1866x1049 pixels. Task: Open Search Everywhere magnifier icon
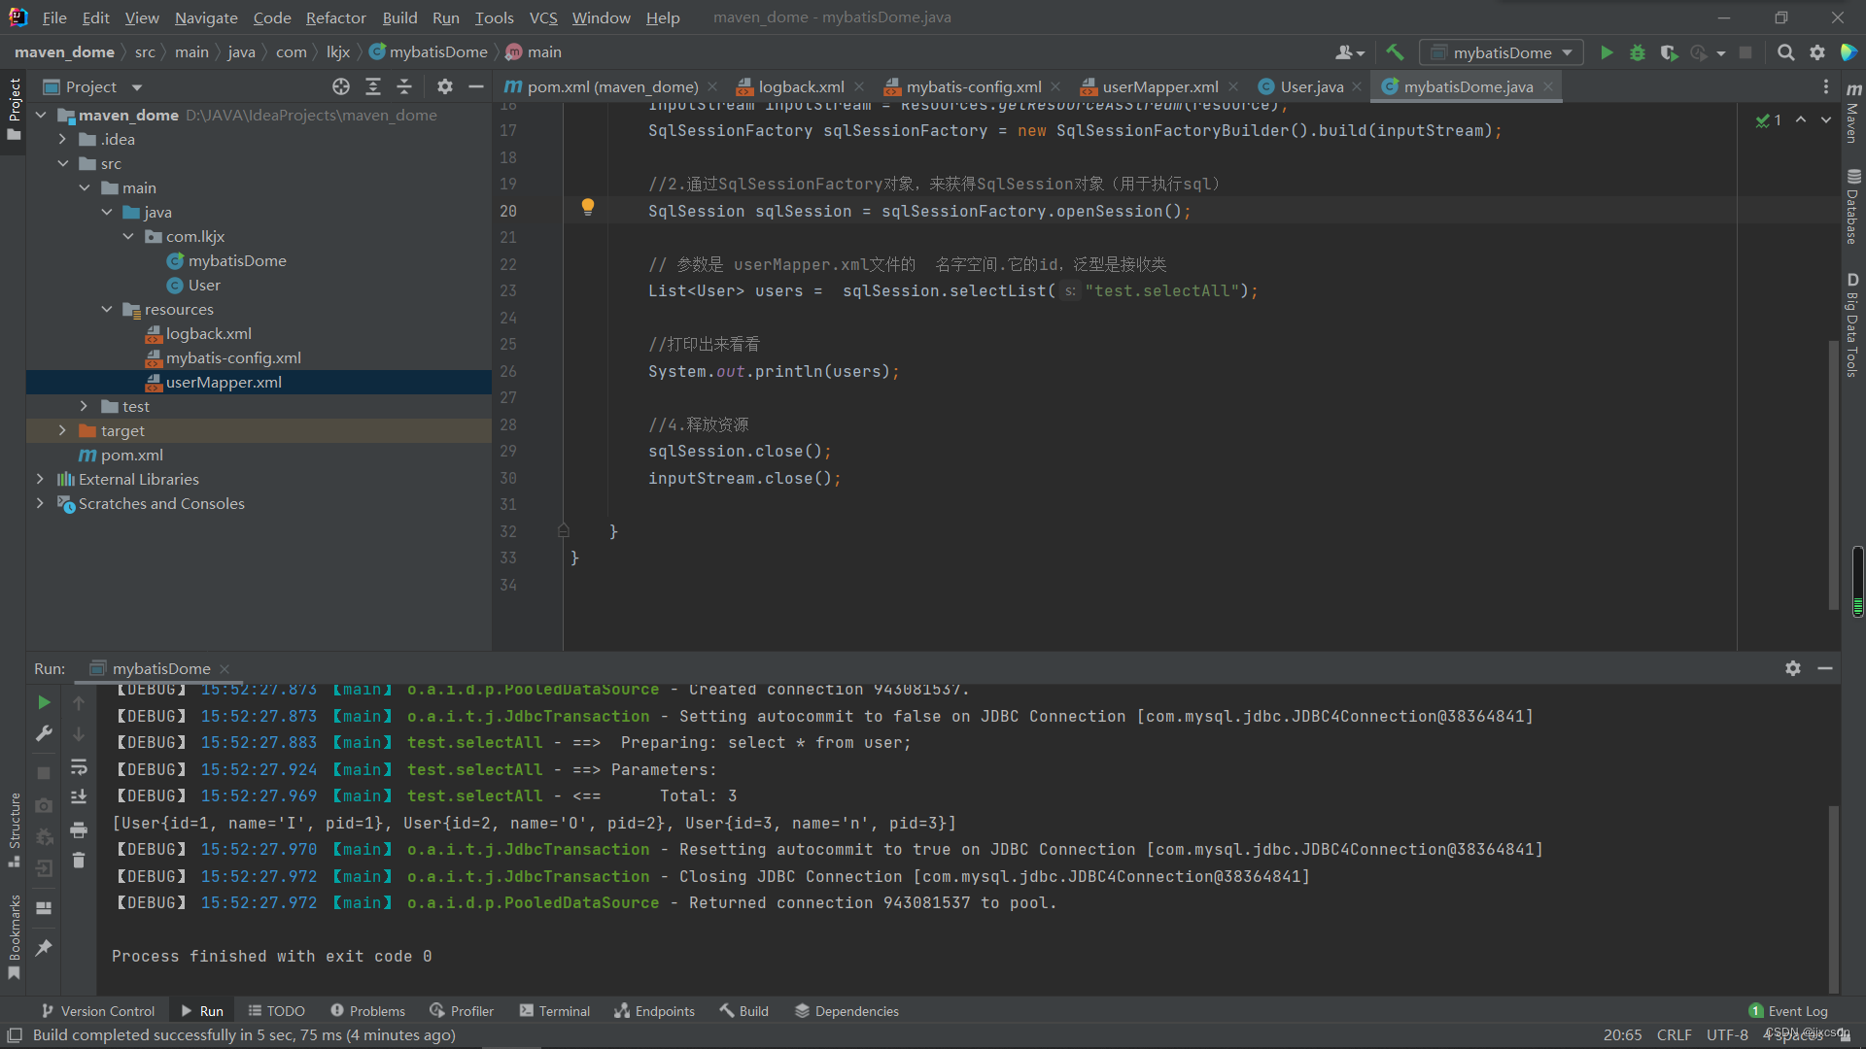[1785, 52]
